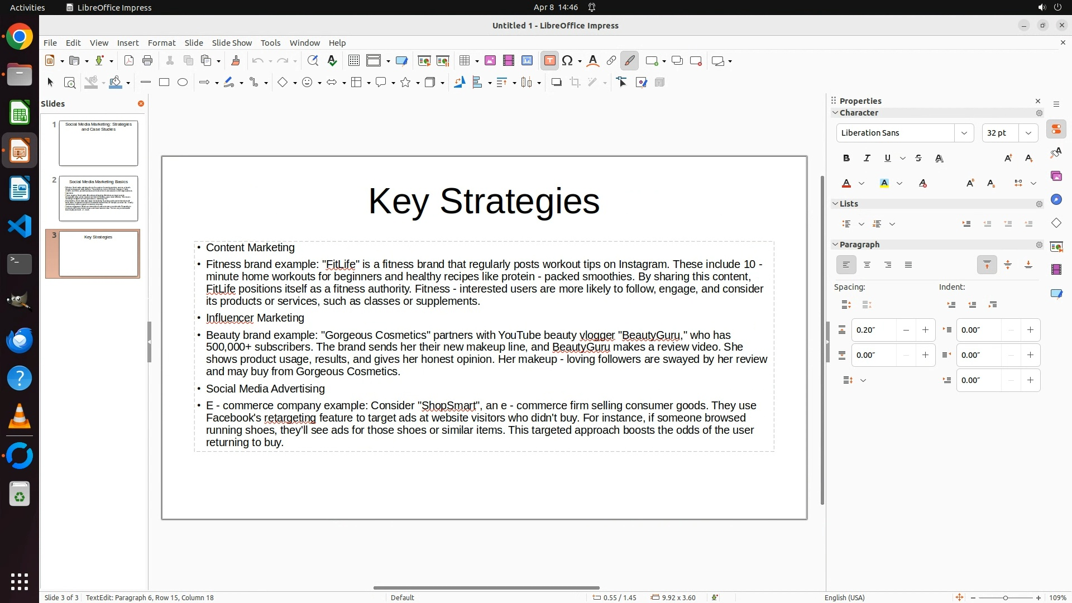This screenshot has width=1072, height=603.
Task: Toggle Bold in Character panel
Action: (846, 159)
